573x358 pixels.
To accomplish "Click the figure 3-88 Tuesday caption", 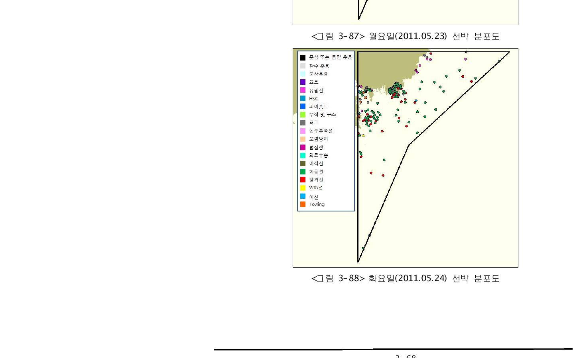I will [405, 278].
